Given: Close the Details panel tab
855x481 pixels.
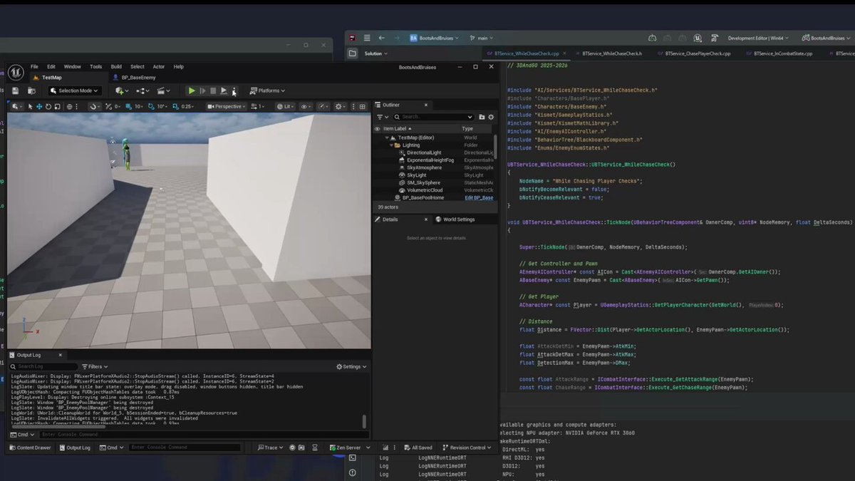Looking at the screenshot, I should (426, 219).
